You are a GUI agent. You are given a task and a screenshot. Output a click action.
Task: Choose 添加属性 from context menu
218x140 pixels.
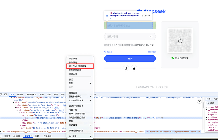(73, 59)
